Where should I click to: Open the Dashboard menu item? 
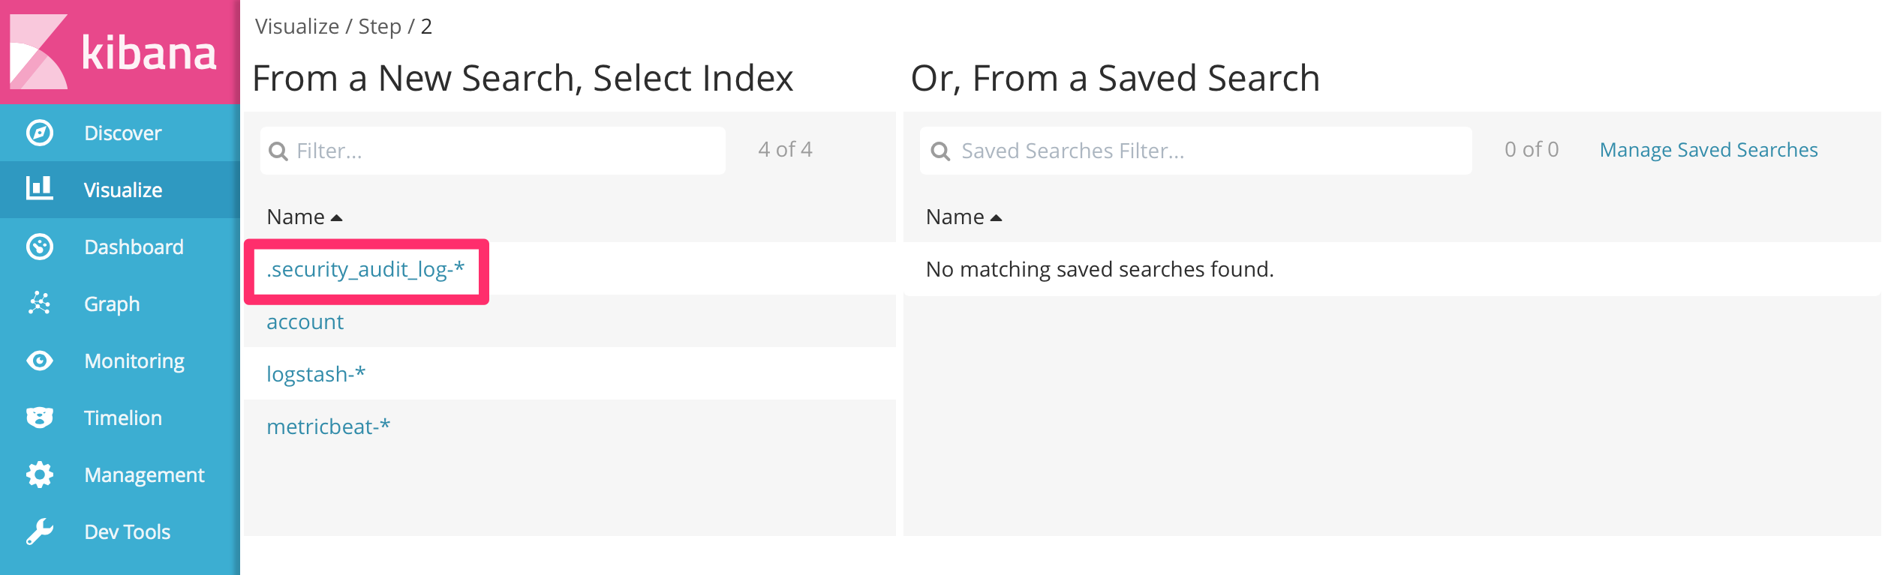[x=134, y=247]
